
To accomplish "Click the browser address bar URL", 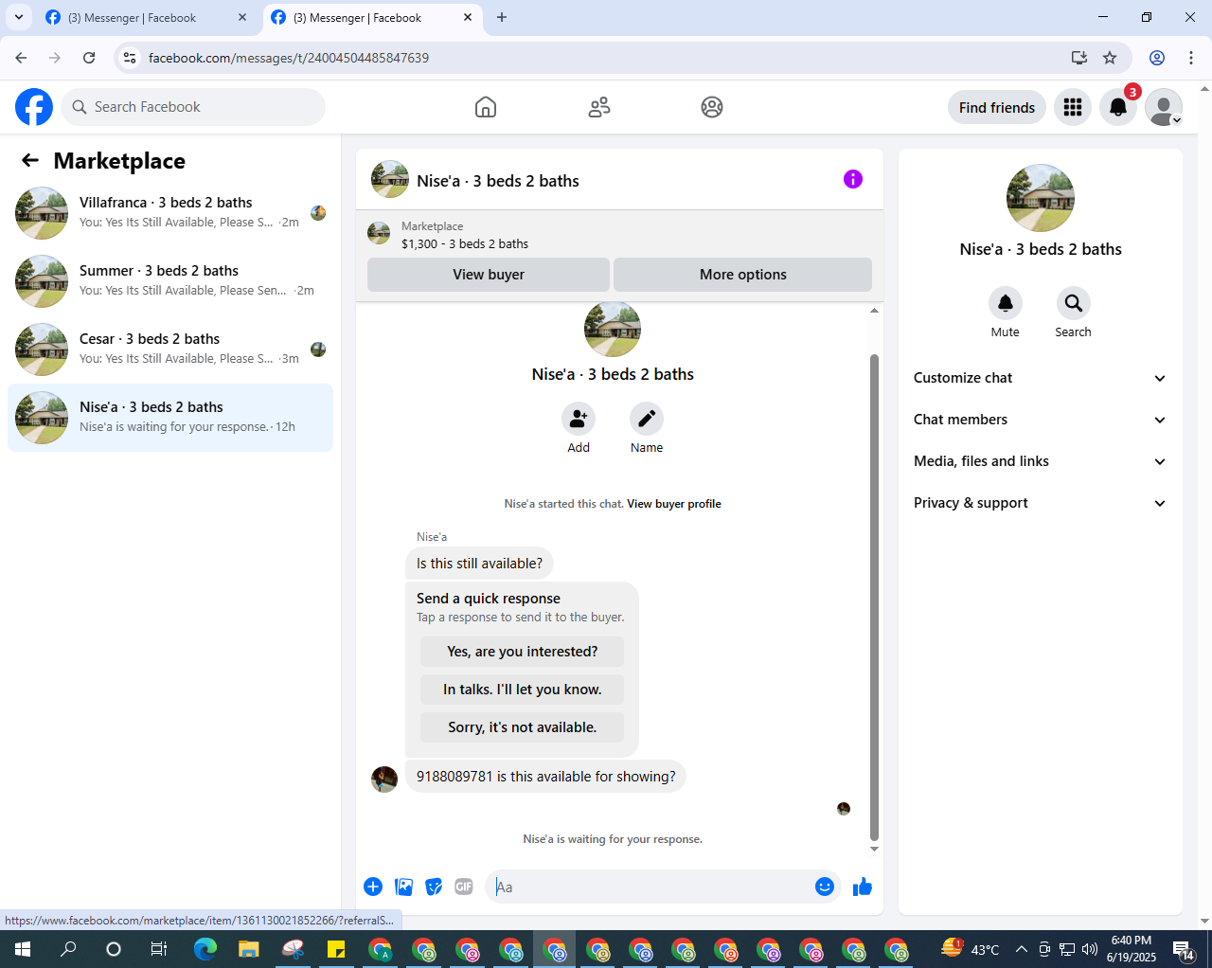I will pyautogui.click(x=289, y=58).
